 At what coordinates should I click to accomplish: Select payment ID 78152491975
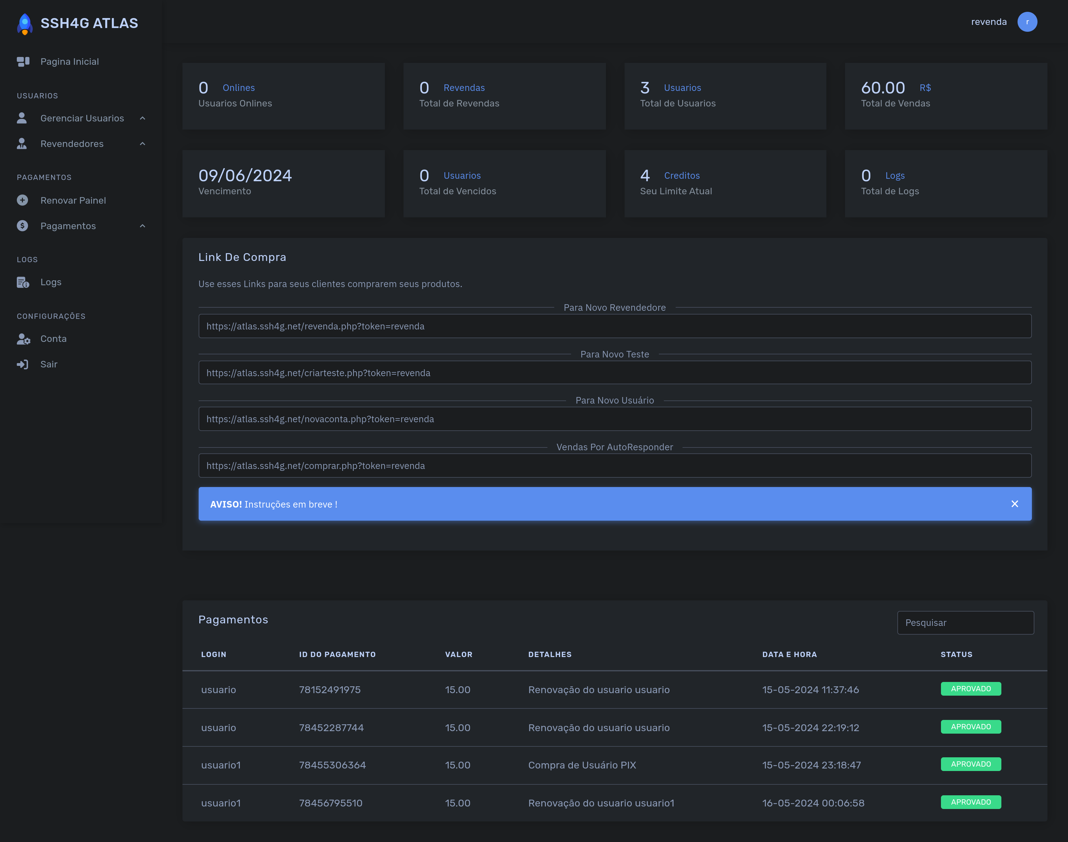click(x=330, y=690)
